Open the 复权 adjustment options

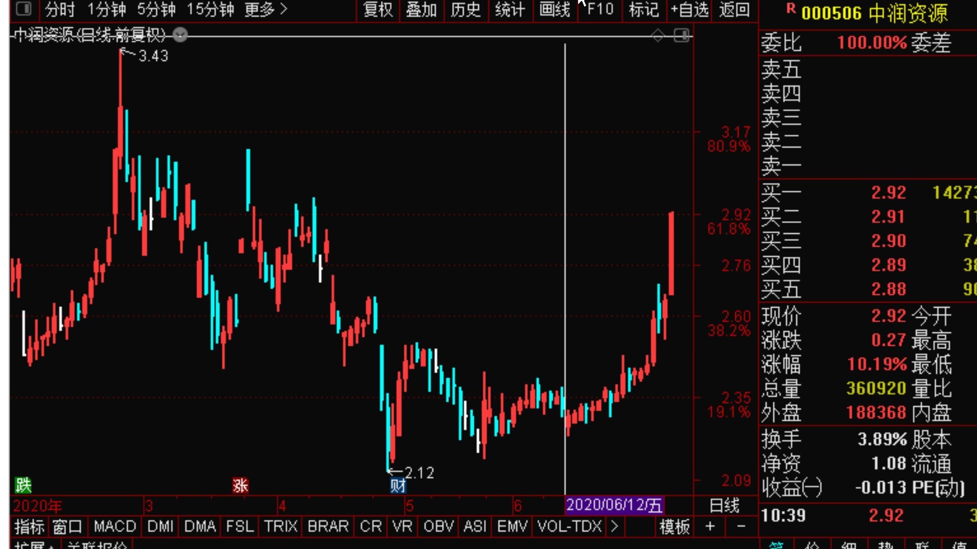coord(378,9)
